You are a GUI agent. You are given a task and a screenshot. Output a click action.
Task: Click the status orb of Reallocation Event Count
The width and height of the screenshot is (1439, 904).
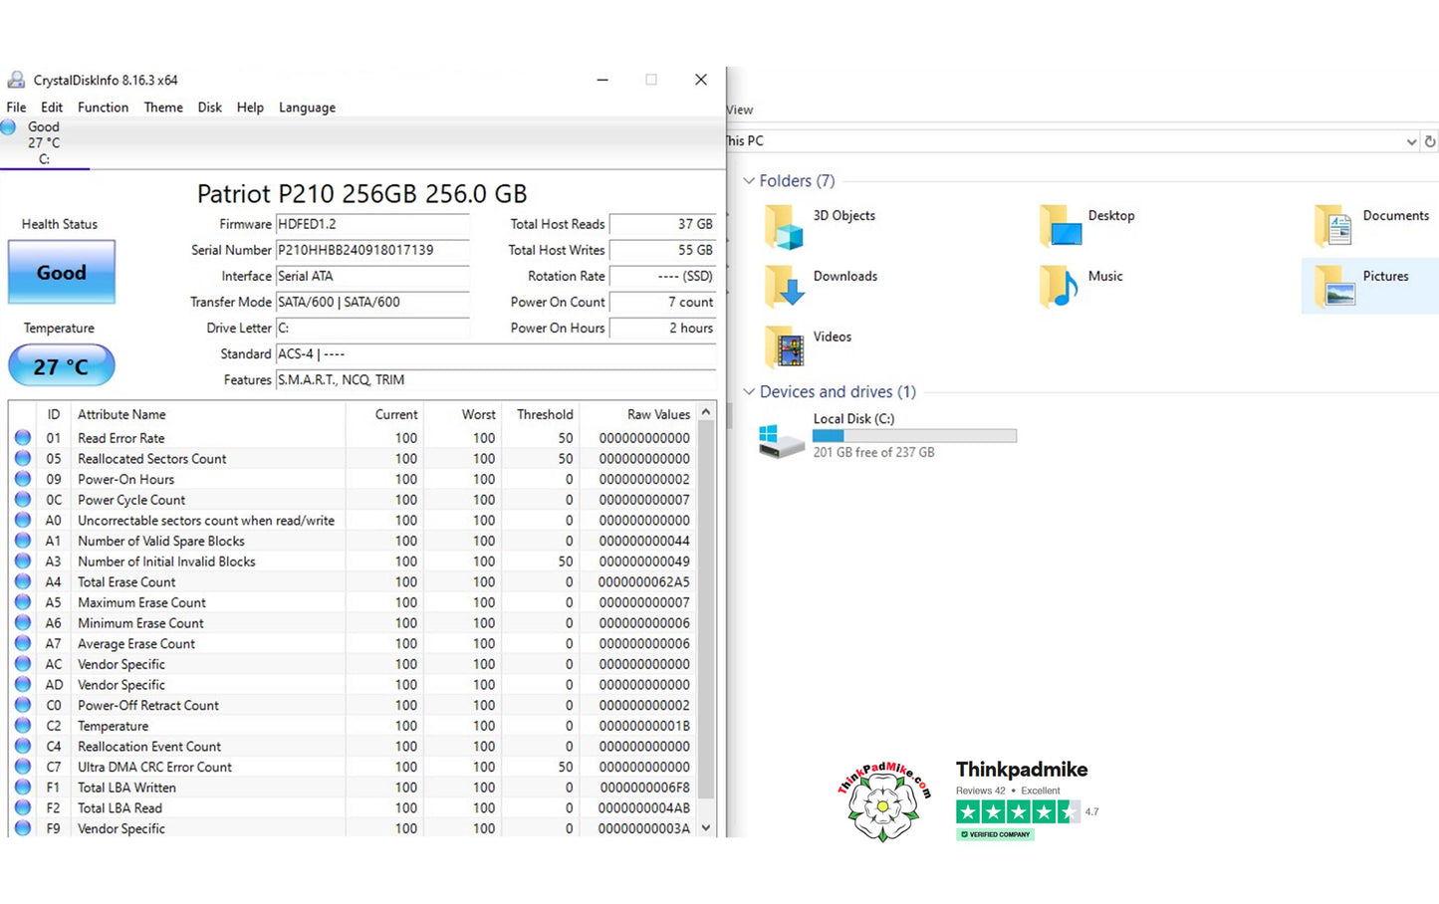pyautogui.click(x=23, y=746)
